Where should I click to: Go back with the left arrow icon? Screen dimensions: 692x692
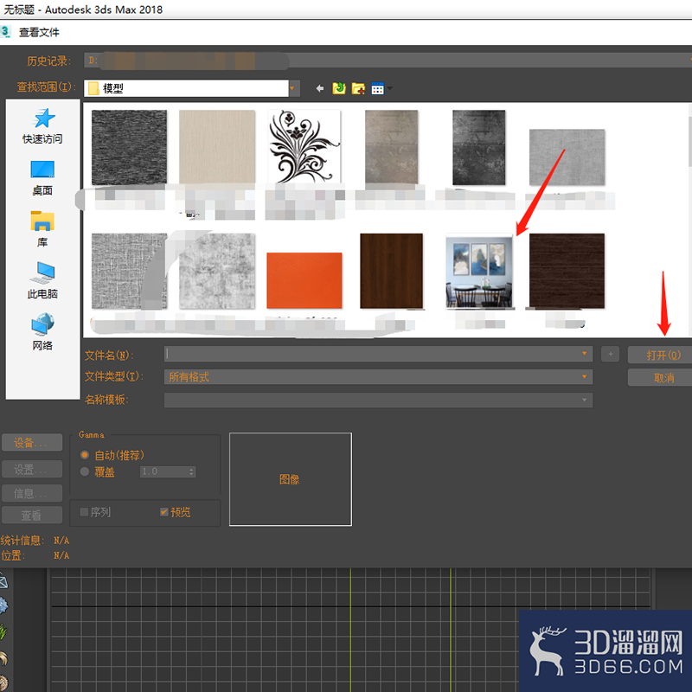(320, 89)
